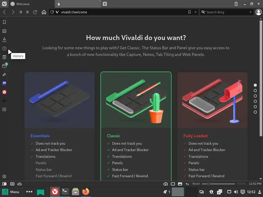Open the Wikipedia web panel
The height and width of the screenshot is (197, 263).
4,101
